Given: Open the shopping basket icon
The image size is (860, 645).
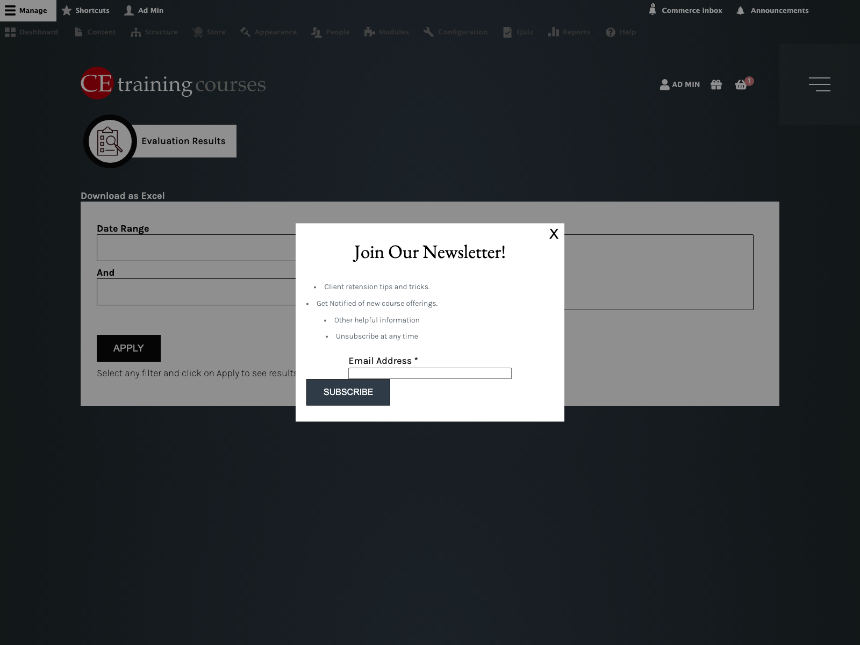Looking at the screenshot, I should pos(741,84).
